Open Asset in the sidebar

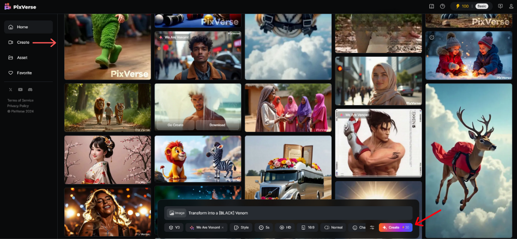pyautogui.click(x=28, y=57)
